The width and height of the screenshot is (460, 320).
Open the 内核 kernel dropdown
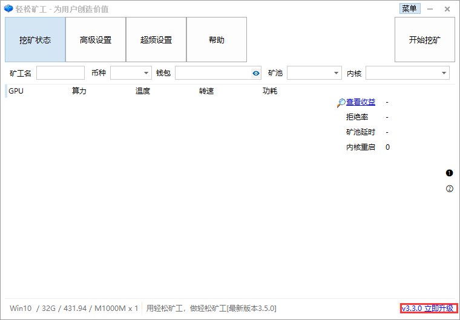tap(407, 73)
